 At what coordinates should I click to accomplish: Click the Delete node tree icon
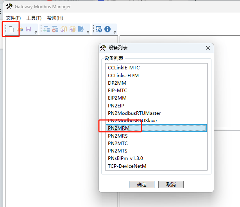coord(55,29)
